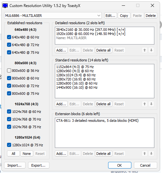
Task: Select the CTA-861 extension block entry
Action: tap(97, 121)
